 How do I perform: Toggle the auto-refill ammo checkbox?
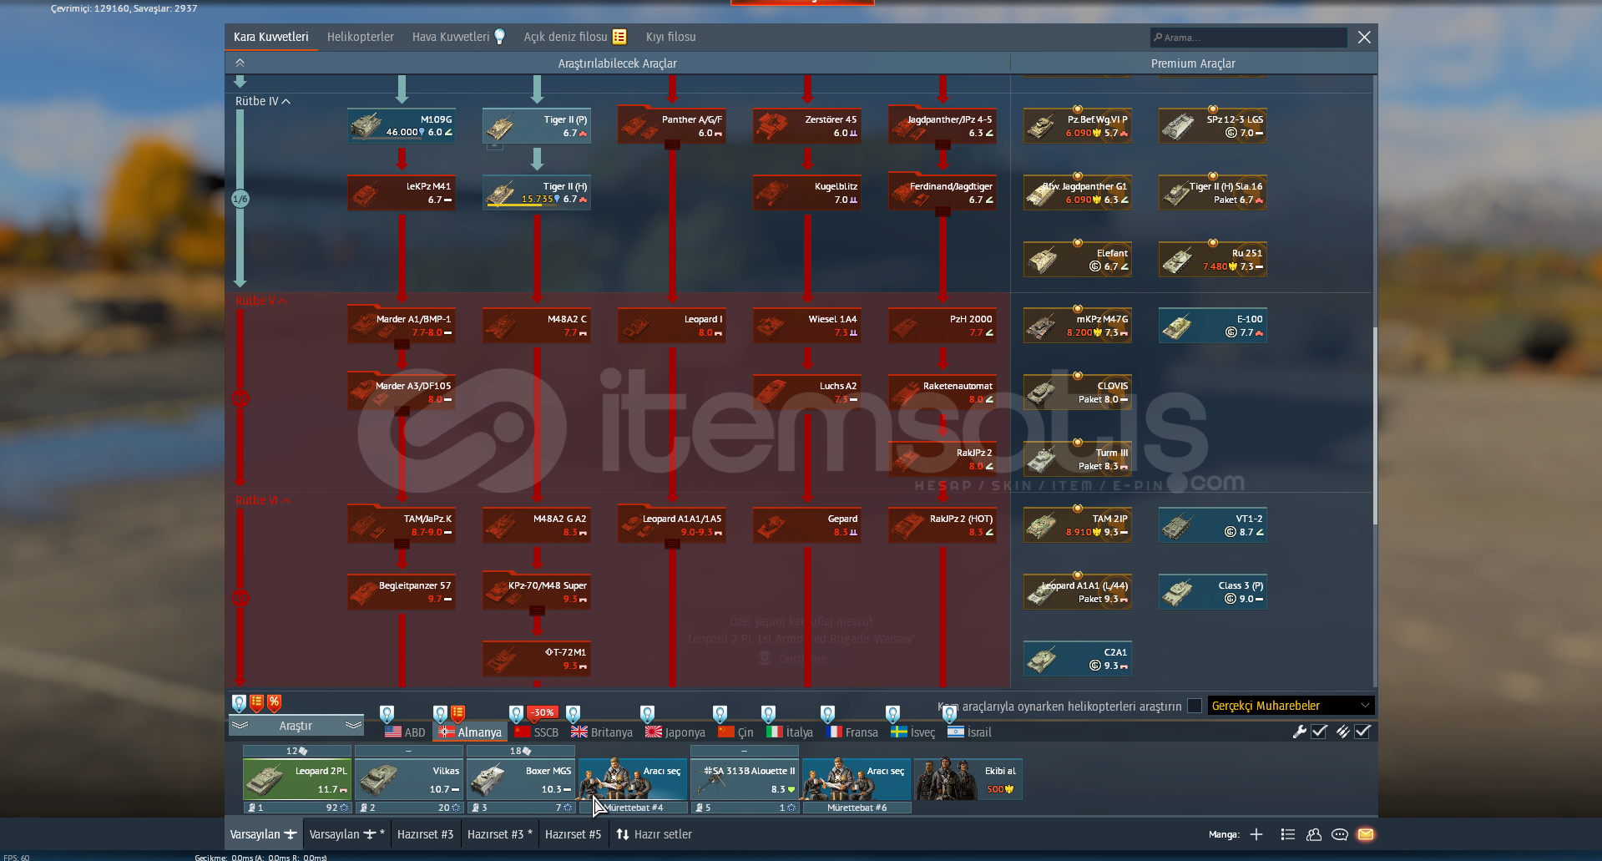(1362, 732)
